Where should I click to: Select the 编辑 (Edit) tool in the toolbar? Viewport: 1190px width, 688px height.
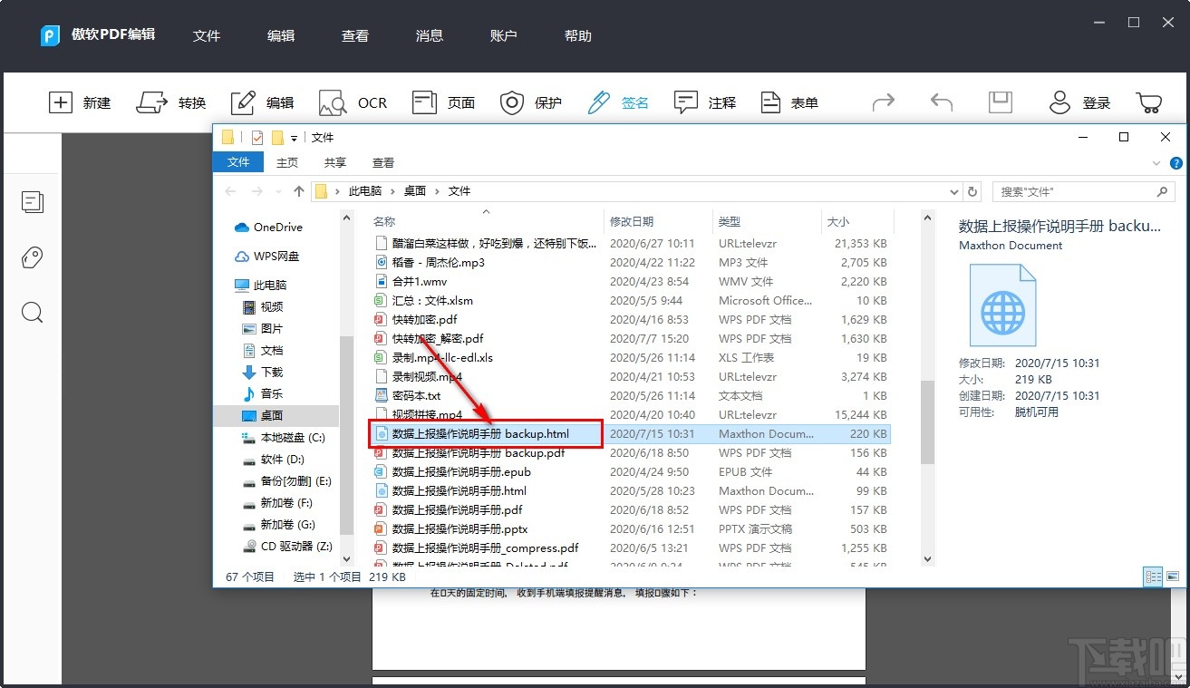click(x=262, y=102)
